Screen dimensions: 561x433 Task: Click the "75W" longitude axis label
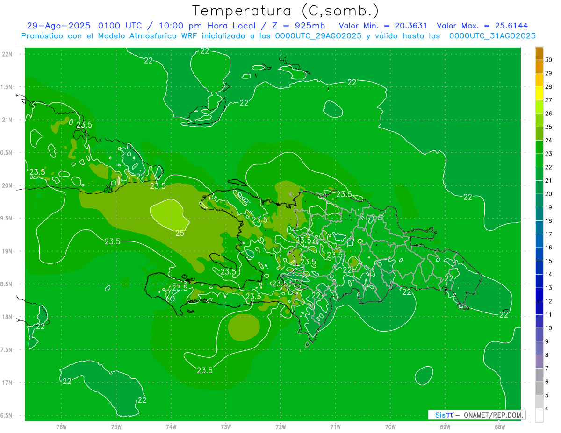pyautogui.click(x=116, y=426)
